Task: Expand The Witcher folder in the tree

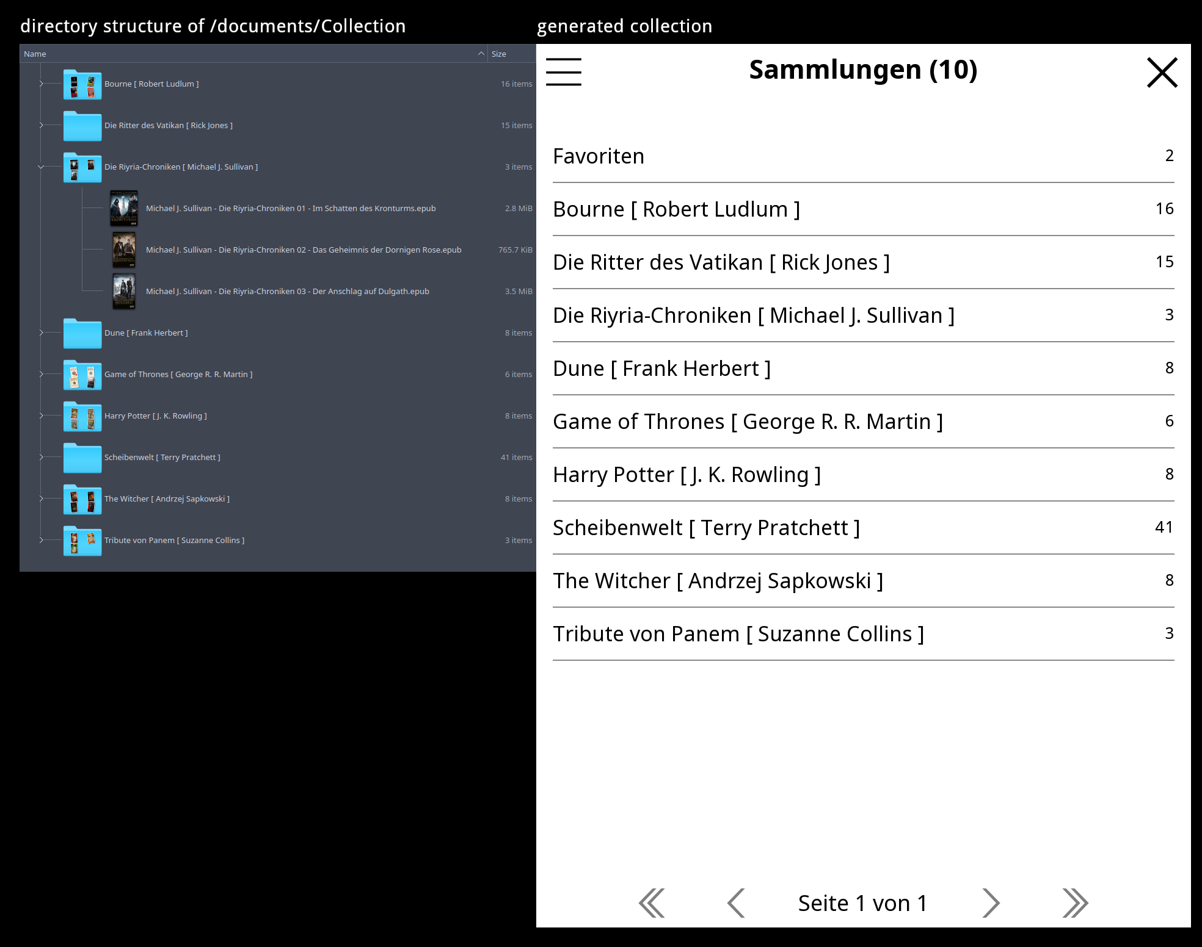Action: coord(41,499)
